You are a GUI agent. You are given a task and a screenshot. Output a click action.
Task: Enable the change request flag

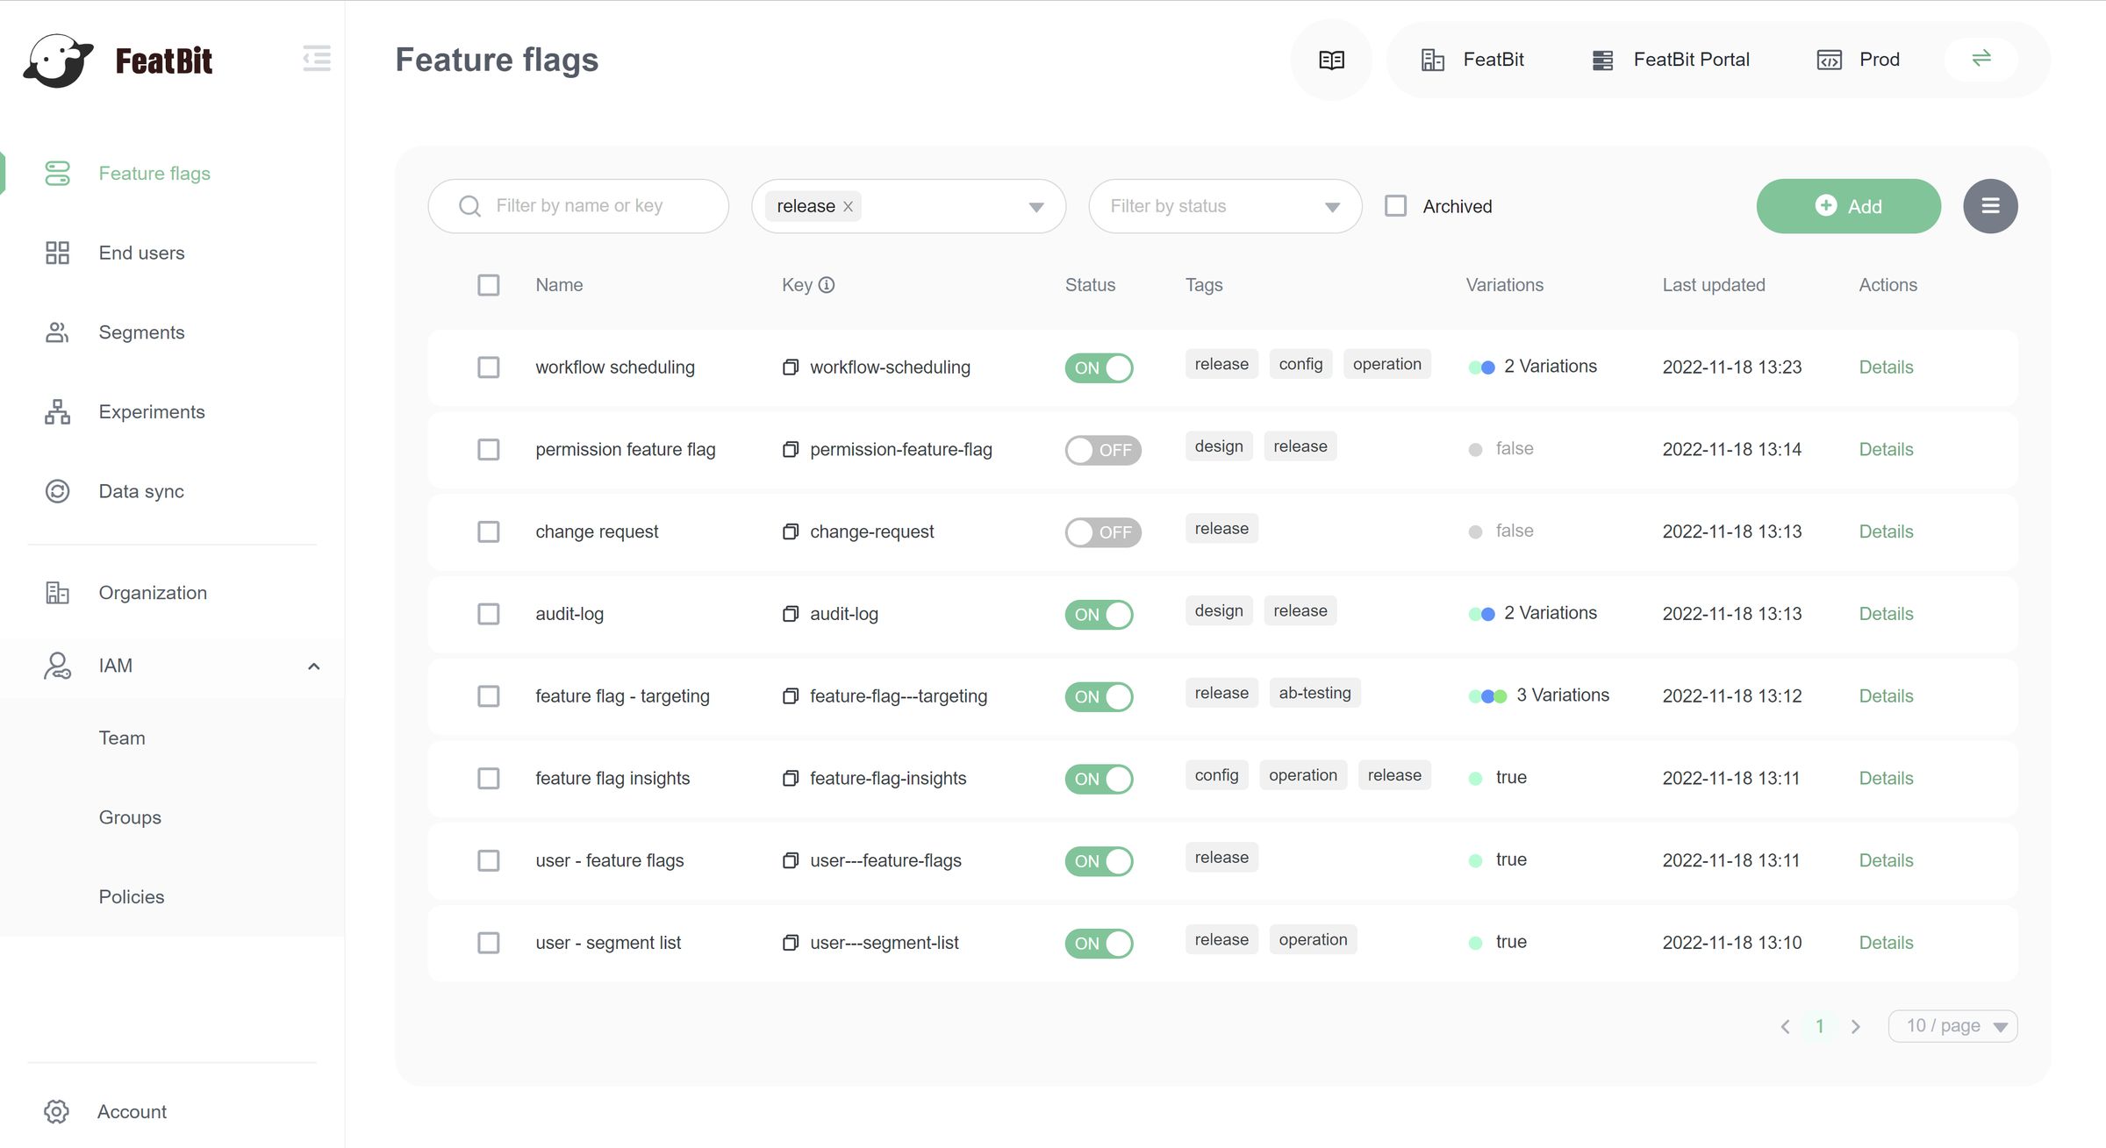click(1103, 531)
